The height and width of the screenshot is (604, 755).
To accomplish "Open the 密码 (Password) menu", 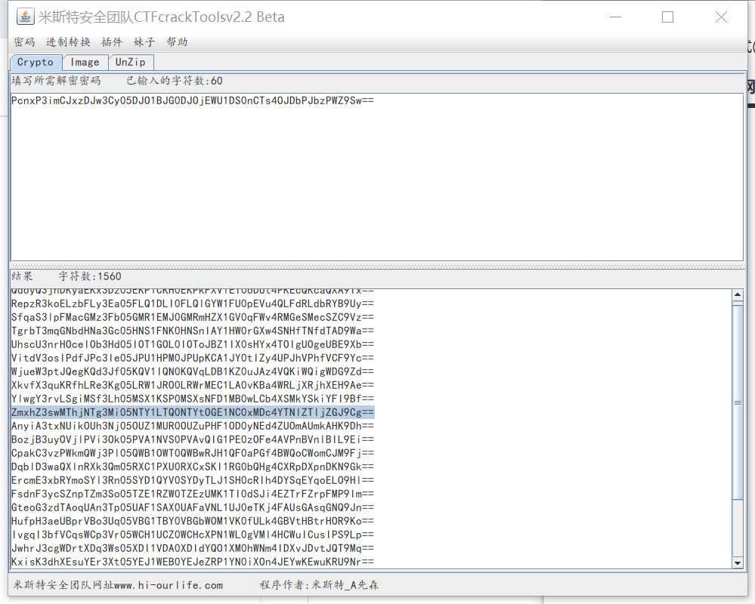I will pyautogui.click(x=24, y=42).
